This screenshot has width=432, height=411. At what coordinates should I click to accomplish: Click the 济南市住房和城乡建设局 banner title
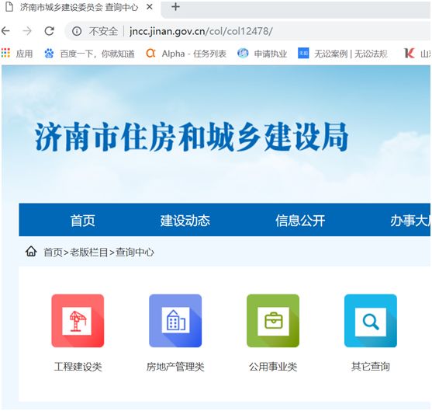point(192,137)
